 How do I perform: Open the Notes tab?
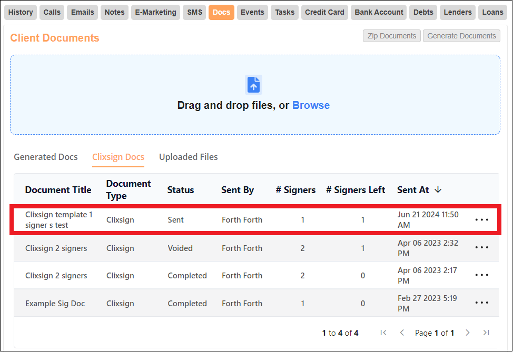[114, 13]
